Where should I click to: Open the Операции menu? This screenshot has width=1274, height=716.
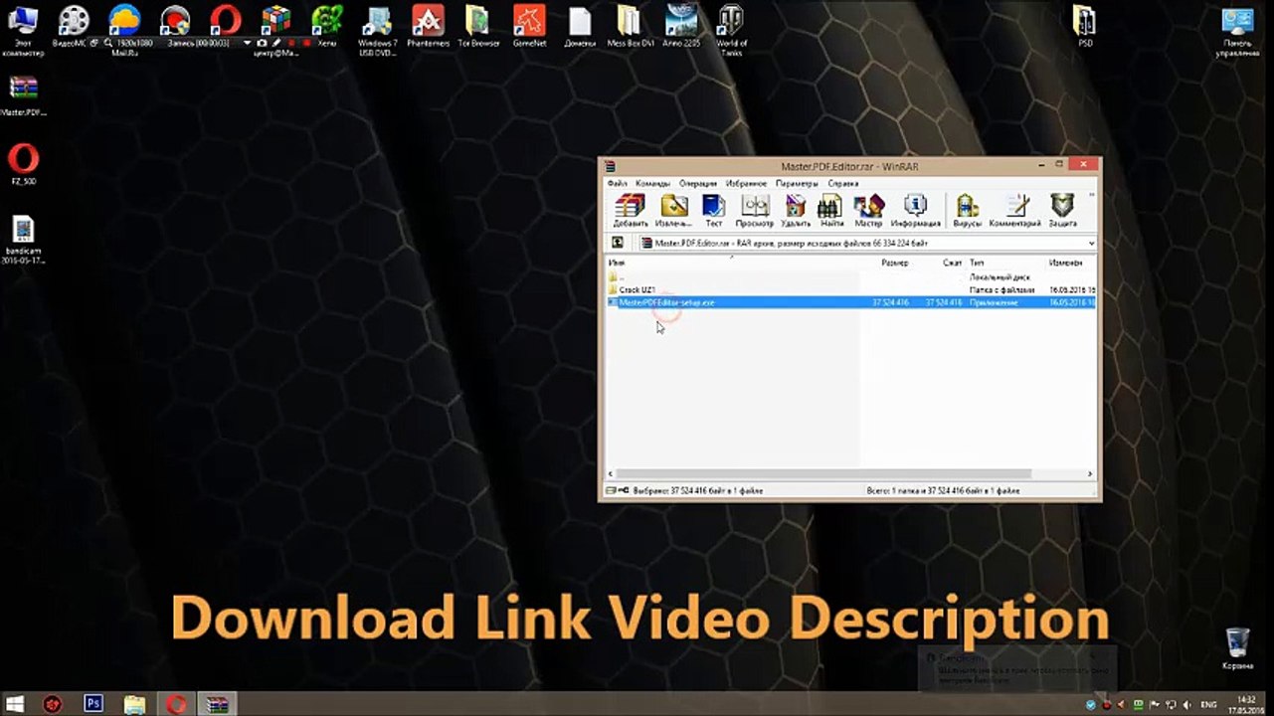point(698,183)
